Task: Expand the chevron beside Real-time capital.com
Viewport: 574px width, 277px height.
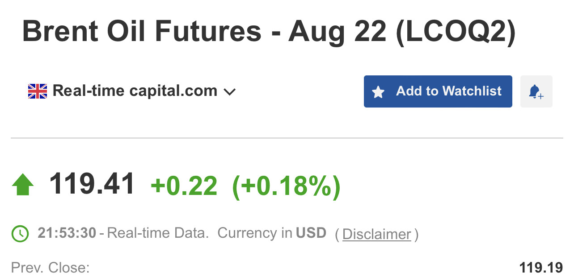Action: tap(229, 92)
